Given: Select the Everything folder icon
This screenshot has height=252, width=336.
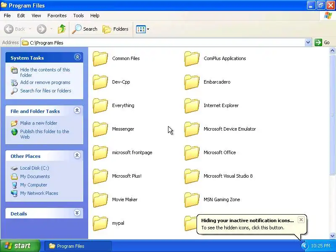Looking at the screenshot, I should click(100, 106).
